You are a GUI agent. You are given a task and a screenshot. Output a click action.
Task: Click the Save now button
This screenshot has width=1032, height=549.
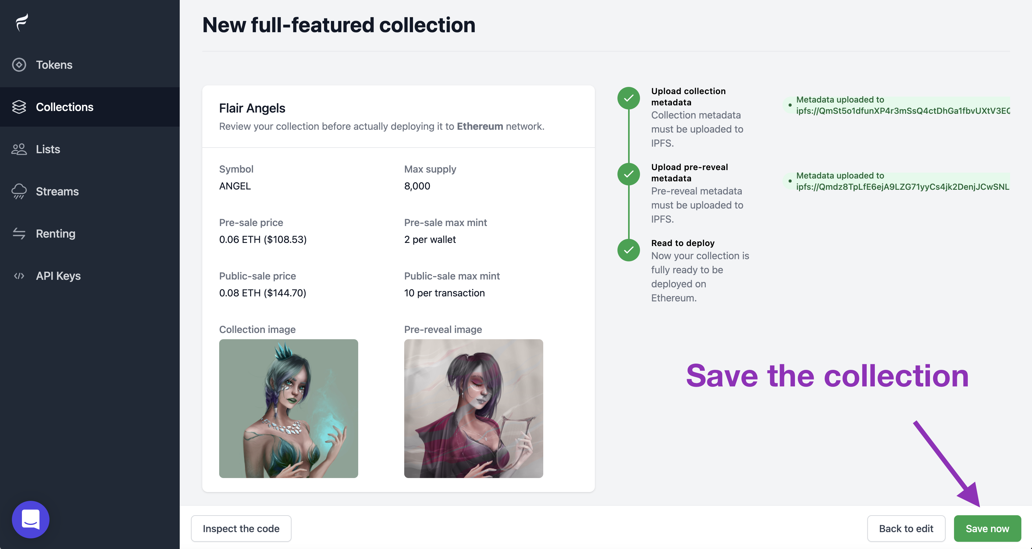pyautogui.click(x=987, y=529)
